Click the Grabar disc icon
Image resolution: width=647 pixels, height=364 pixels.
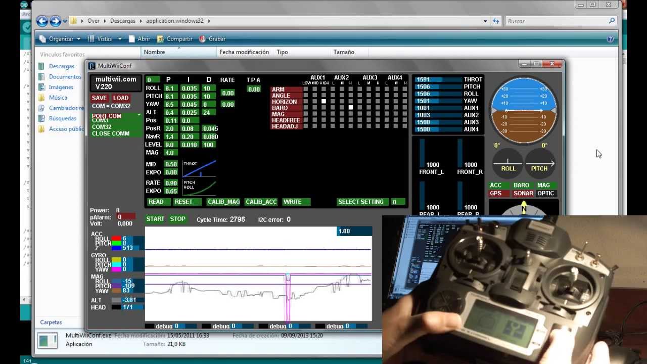pyautogui.click(x=202, y=39)
